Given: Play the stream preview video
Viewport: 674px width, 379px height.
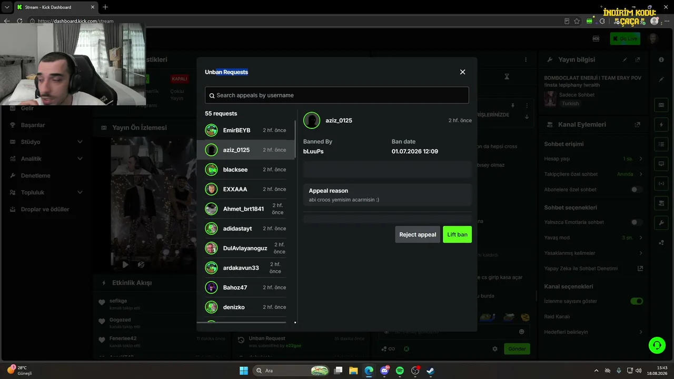Looking at the screenshot, I should (x=125, y=265).
